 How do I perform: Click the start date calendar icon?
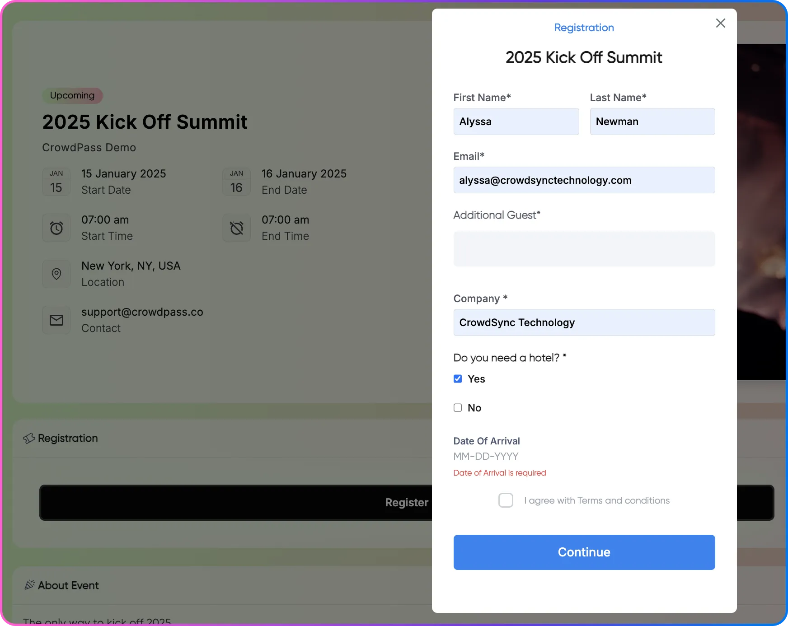[56, 182]
